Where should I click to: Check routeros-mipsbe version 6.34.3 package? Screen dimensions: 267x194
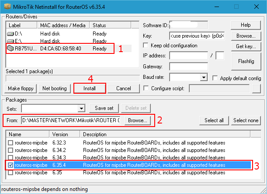click(x=10, y=158)
